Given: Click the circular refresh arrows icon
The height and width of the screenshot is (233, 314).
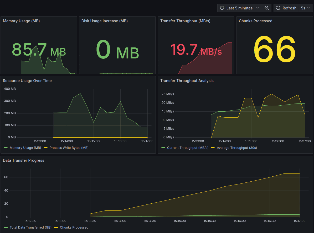Looking at the screenshot, I should point(278,8).
